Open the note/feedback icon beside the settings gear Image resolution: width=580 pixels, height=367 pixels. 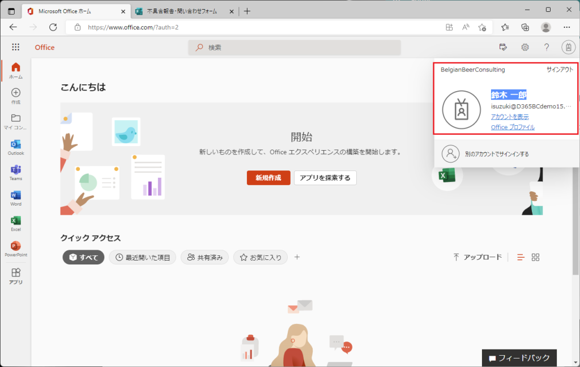pyautogui.click(x=503, y=48)
